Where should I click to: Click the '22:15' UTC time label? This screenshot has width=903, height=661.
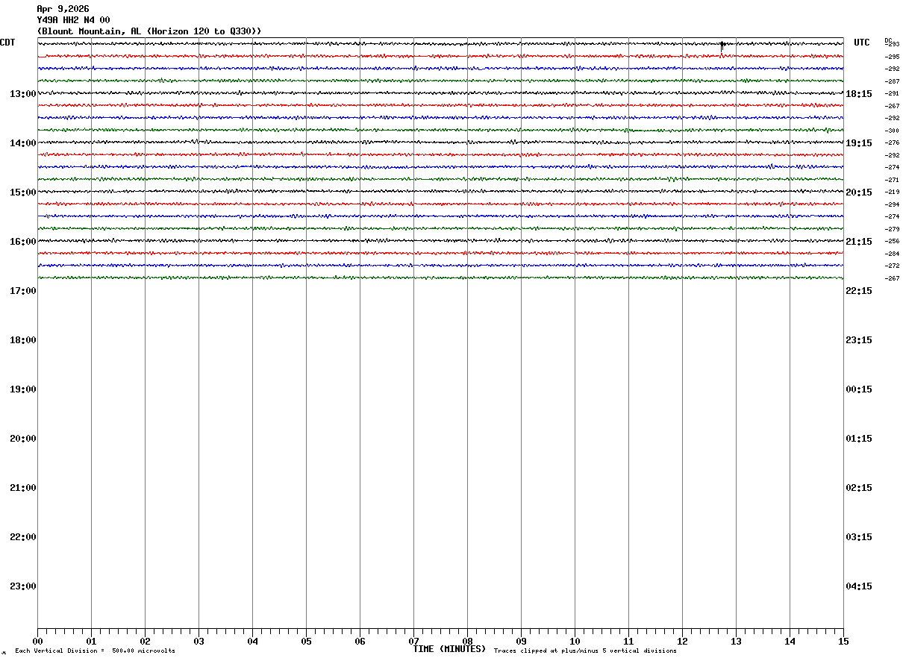pos(859,290)
